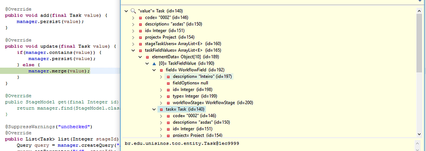Expand the description "Inteiro" (id=197) entry

[161, 77]
